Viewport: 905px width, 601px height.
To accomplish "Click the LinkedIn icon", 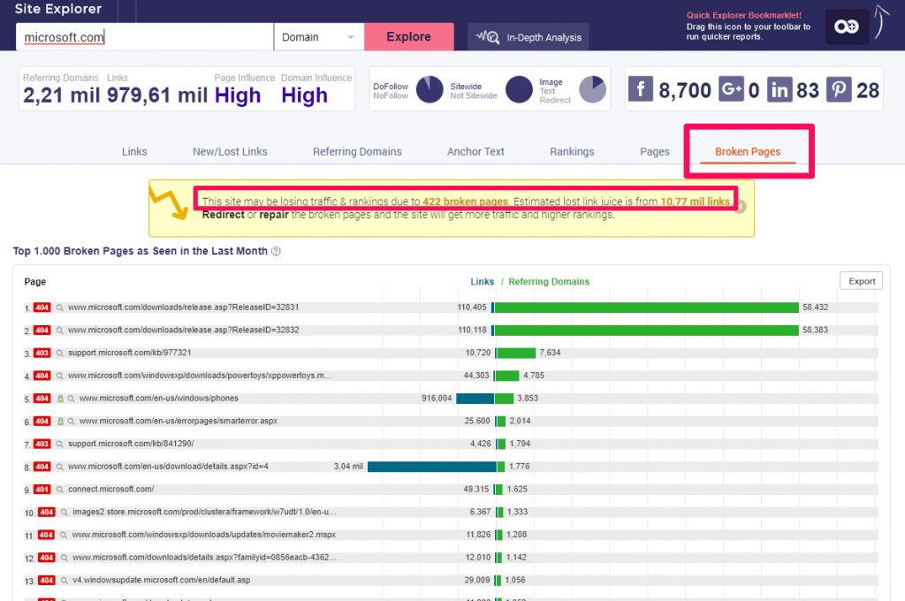I will tap(780, 89).
